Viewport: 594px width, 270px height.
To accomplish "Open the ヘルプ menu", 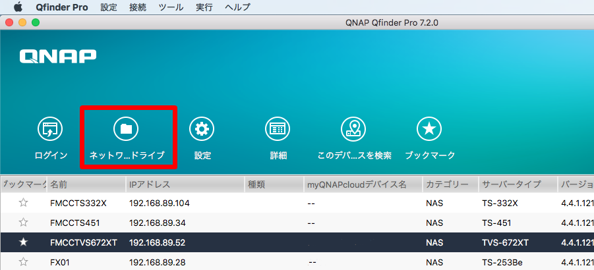I will [237, 7].
